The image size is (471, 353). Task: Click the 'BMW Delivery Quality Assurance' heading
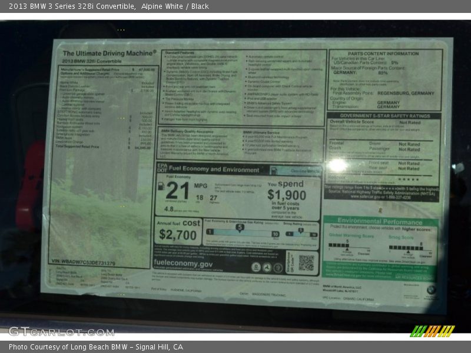[187, 131]
